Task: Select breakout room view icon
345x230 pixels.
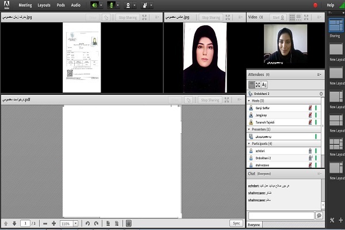Action: coord(258,85)
